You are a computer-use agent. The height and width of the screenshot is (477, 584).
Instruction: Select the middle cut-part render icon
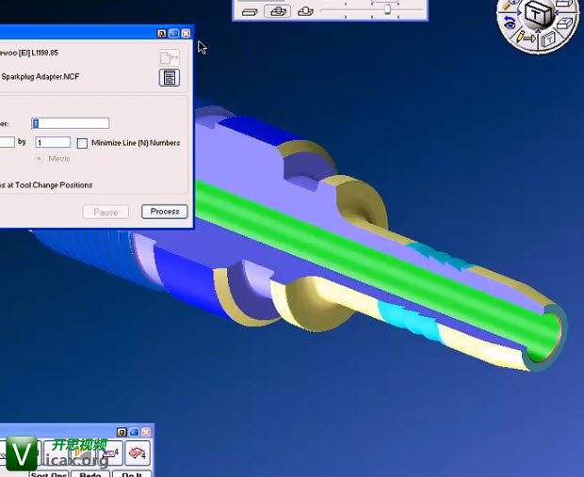(x=278, y=11)
